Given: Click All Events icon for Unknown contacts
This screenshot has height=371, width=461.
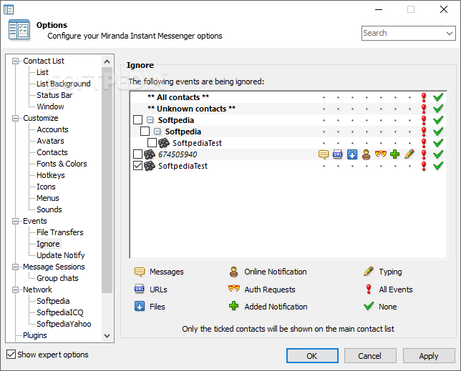Looking at the screenshot, I should pos(424,109).
